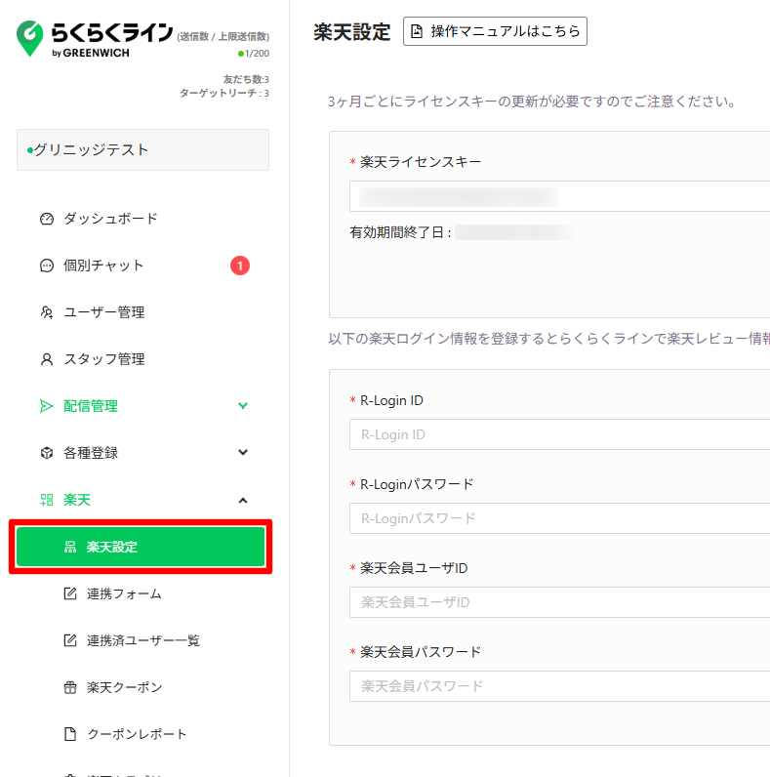Screen dimensions: 770x777
Task: Click 操作マニュアルはこちら button
Action: tap(495, 31)
